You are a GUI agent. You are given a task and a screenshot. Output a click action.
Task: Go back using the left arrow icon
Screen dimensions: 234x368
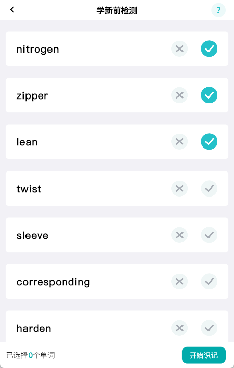[x=12, y=10]
